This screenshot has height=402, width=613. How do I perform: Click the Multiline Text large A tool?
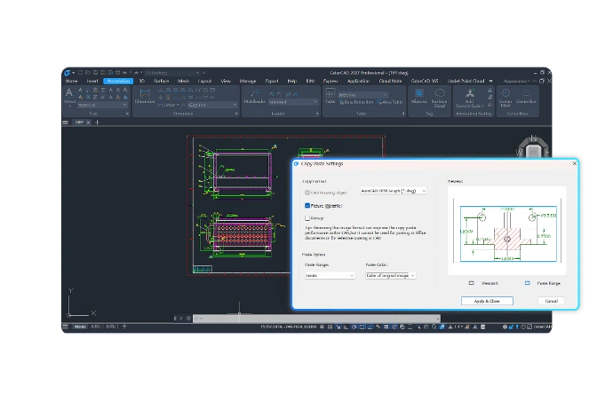coord(69,93)
